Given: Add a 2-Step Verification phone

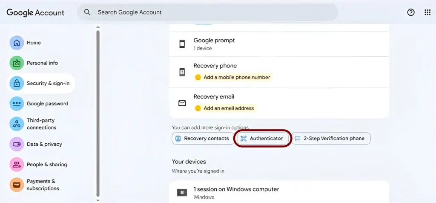Looking at the screenshot, I should (x=331, y=139).
